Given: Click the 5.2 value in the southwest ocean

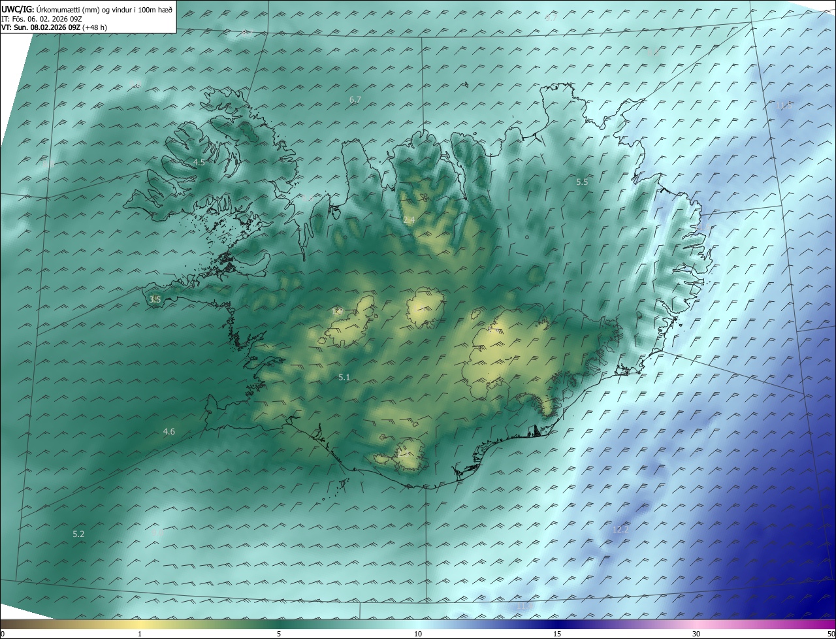Looking at the screenshot, I should pos(78,534).
